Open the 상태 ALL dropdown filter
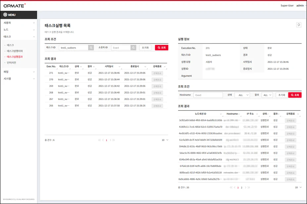The height and width of the screenshot is (204, 307). coord(242,95)
